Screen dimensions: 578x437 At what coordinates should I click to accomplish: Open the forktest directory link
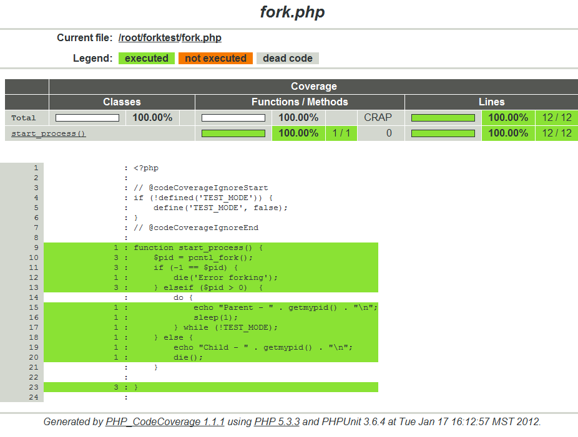click(162, 38)
